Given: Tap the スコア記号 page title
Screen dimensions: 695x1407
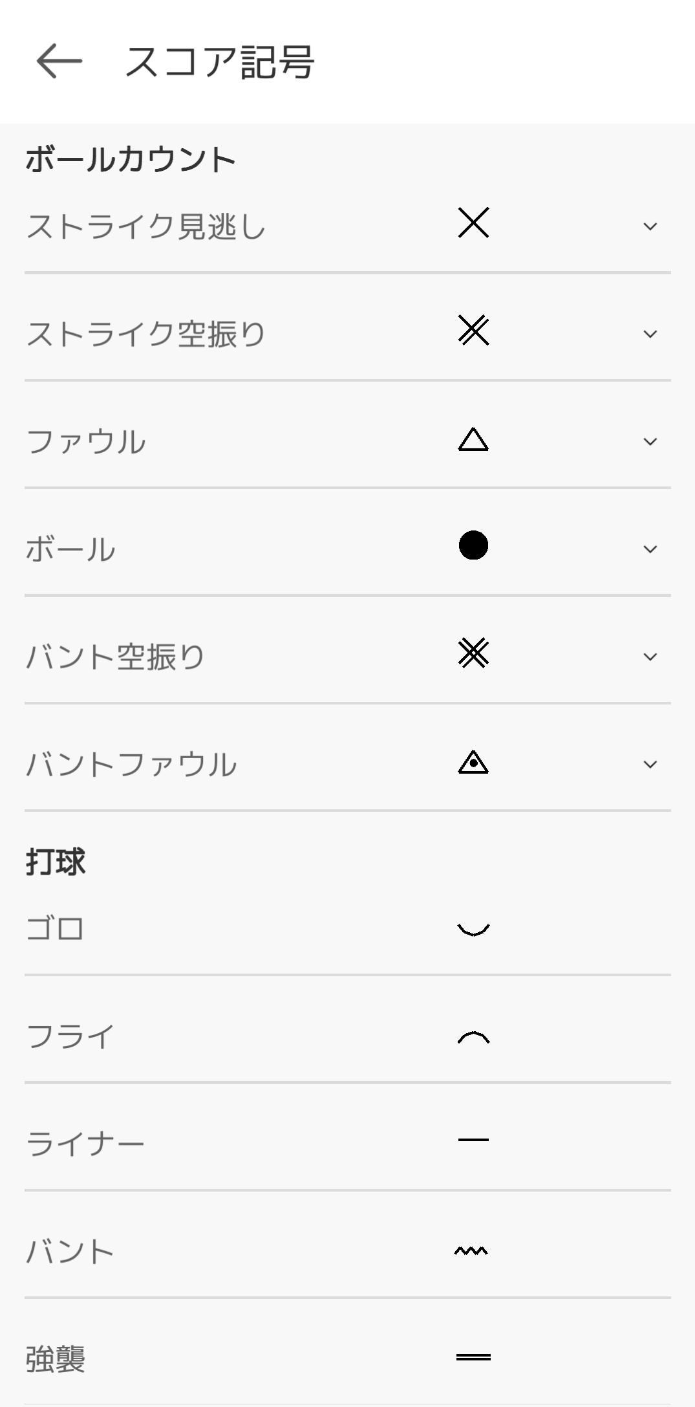Looking at the screenshot, I should [219, 62].
